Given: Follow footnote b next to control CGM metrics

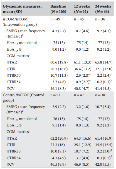Looking at the screenshot, I should tap(29, 130).
